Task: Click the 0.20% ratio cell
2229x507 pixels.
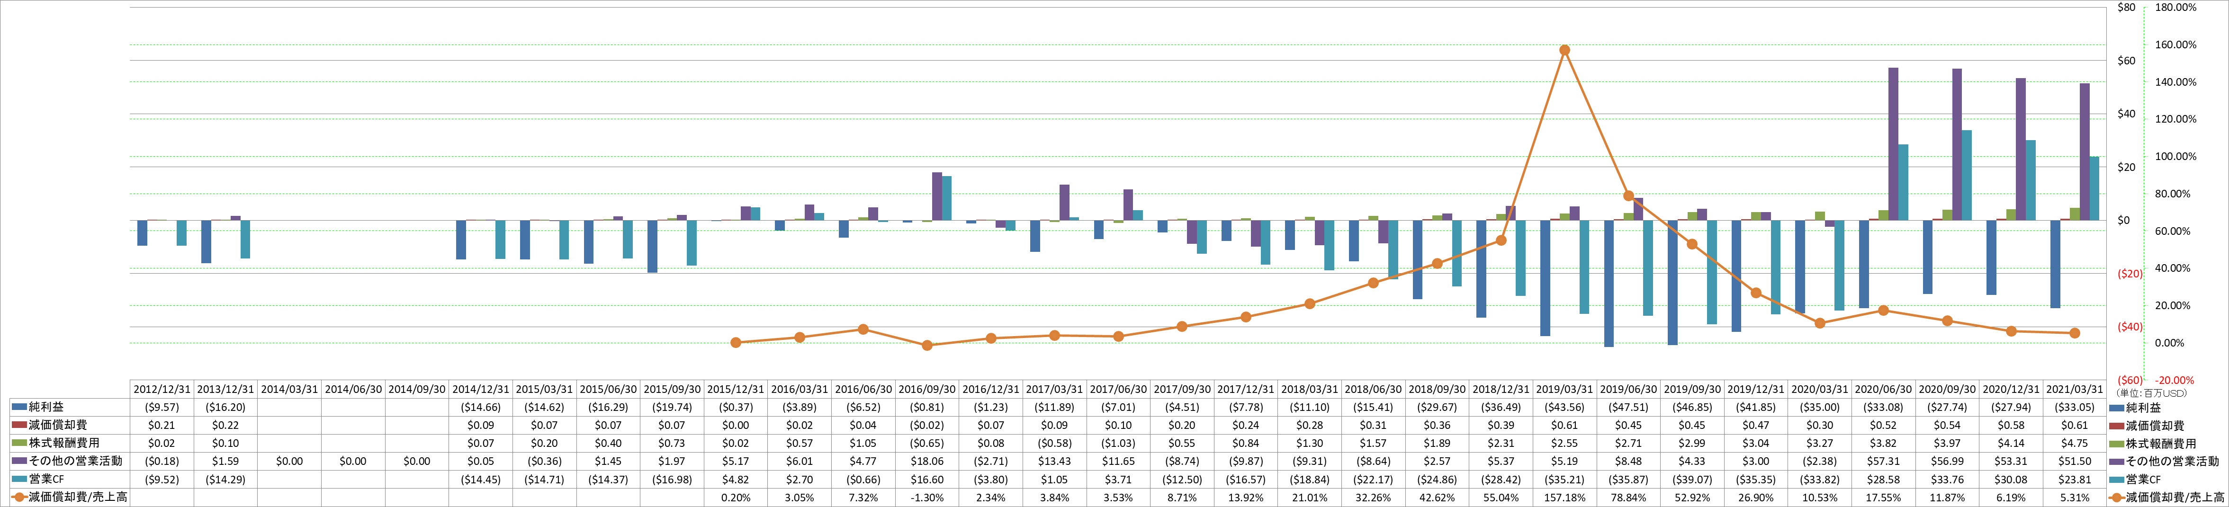Action: (737, 498)
